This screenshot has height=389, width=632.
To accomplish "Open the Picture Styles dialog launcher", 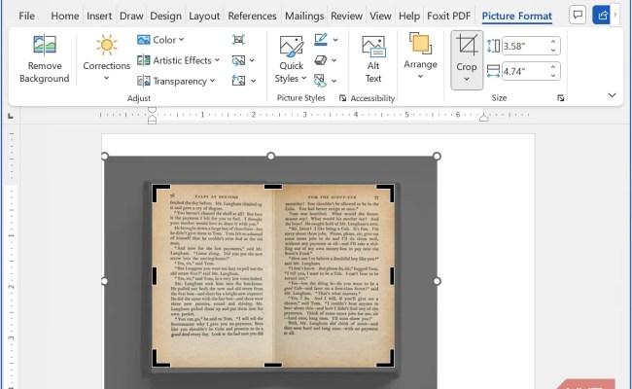I will pos(342,98).
